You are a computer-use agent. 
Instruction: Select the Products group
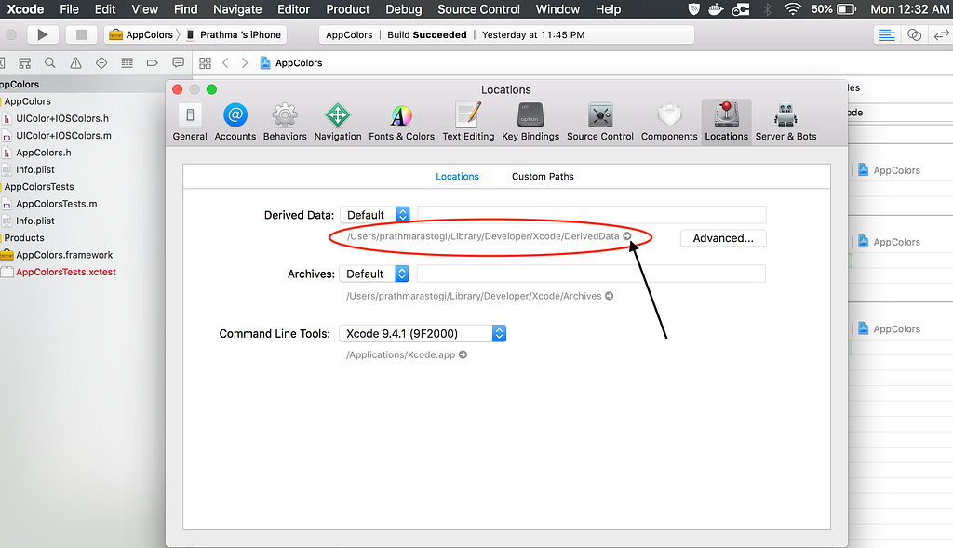[23, 237]
